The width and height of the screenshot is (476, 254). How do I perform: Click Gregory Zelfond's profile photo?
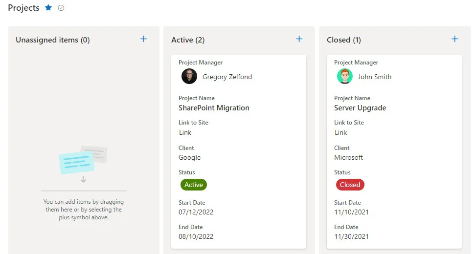[189, 76]
